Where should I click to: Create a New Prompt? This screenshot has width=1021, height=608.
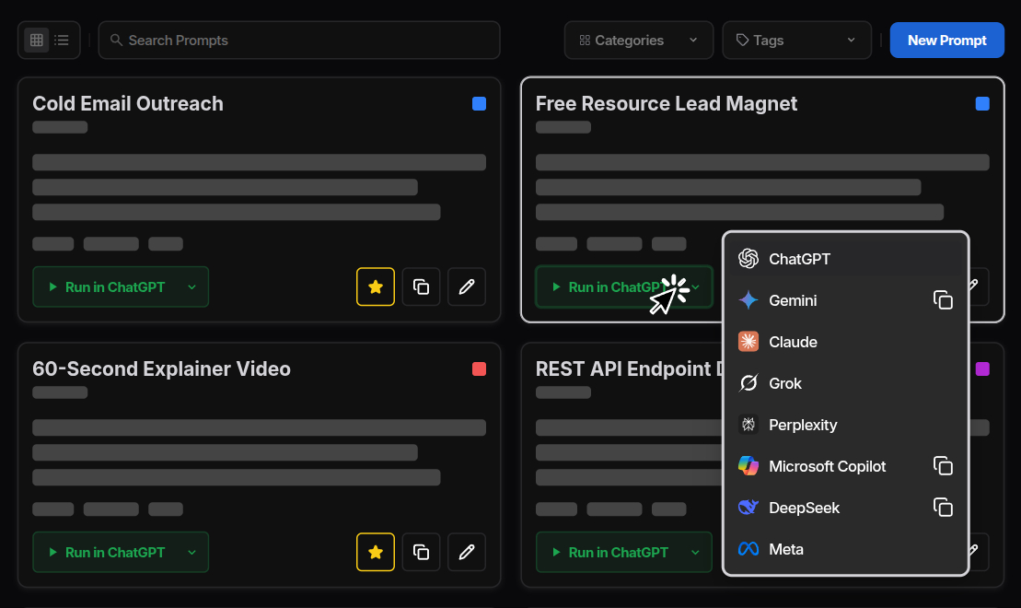946,40
